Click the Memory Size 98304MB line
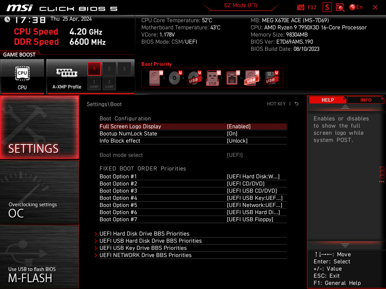386x289 pixels. click(279, 35)
